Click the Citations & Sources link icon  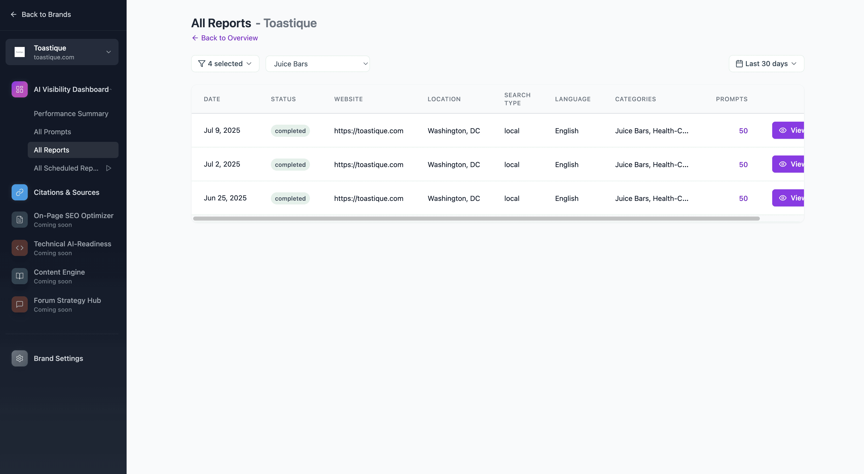[x=19, y=192]
